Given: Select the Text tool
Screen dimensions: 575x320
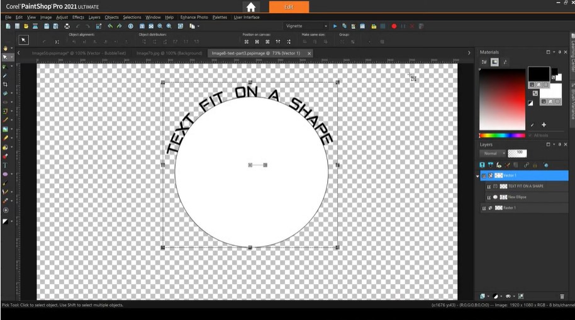Looking at the screenshot, I should pos(5,165).
